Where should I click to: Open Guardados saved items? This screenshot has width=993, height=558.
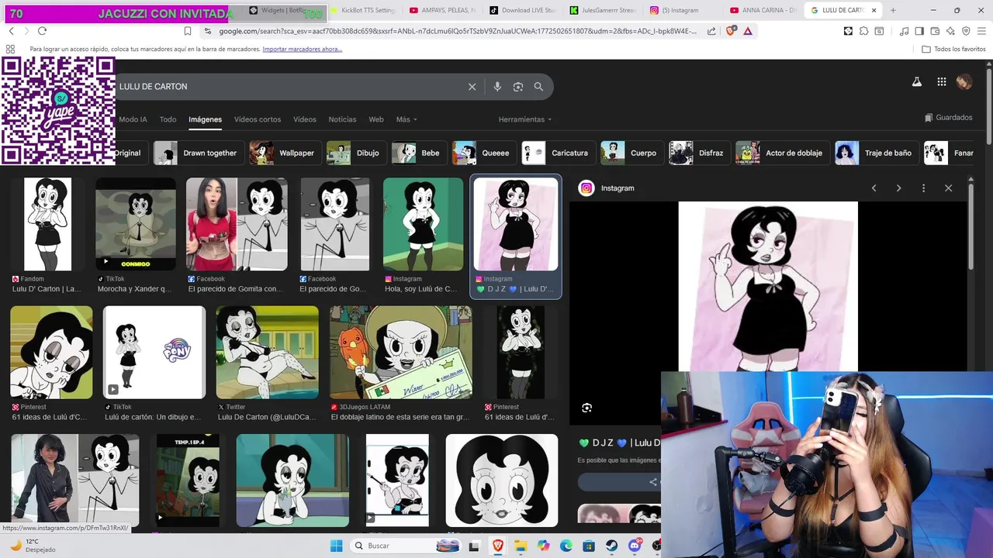click(948, 118)
